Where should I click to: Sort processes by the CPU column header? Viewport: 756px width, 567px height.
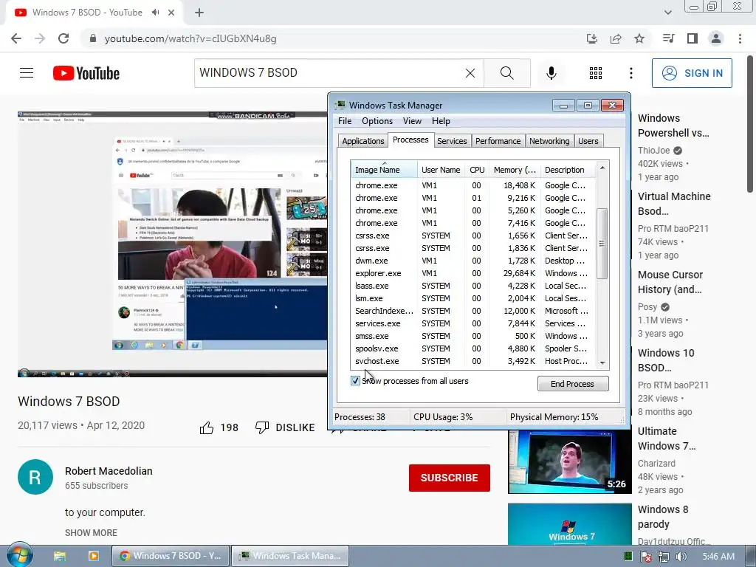[x=477, y=170]
